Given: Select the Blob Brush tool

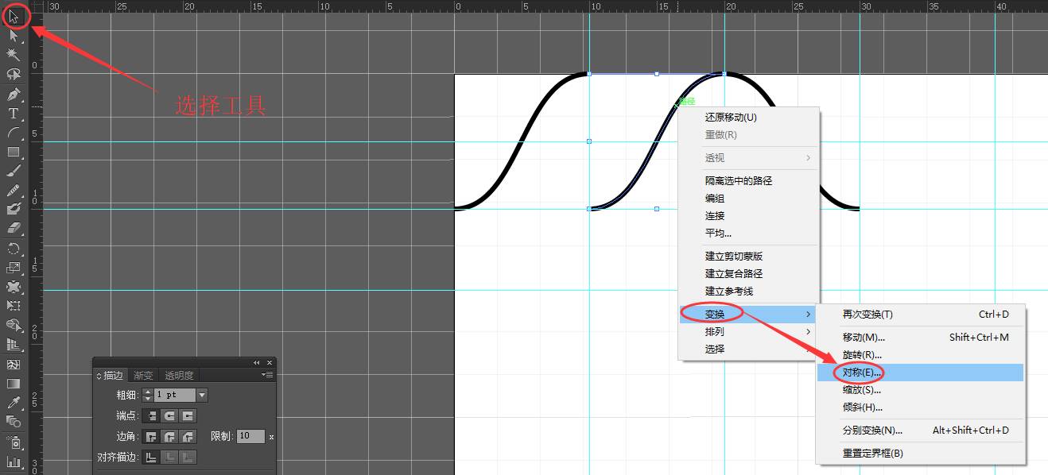Looking at the screenshot, I should 14,210.
